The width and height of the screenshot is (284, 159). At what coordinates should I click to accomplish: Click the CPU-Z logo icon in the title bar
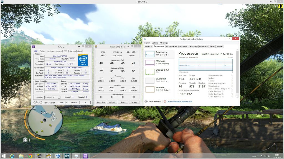(34, 46)
